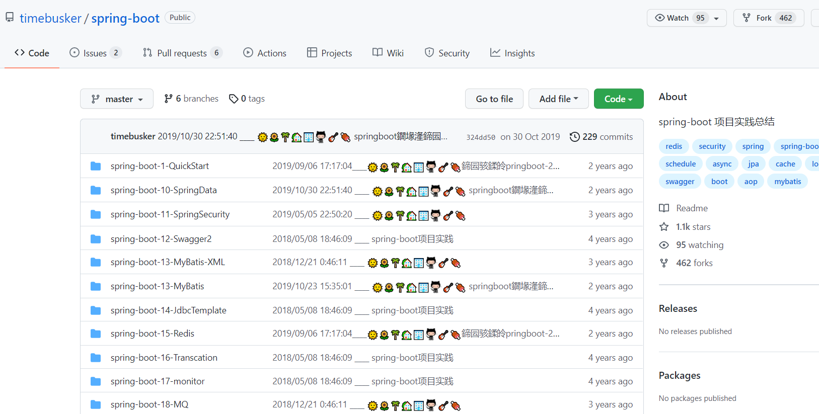
Task: Click the clock history icon next to 229 commits
Action: tap(574, 137)
